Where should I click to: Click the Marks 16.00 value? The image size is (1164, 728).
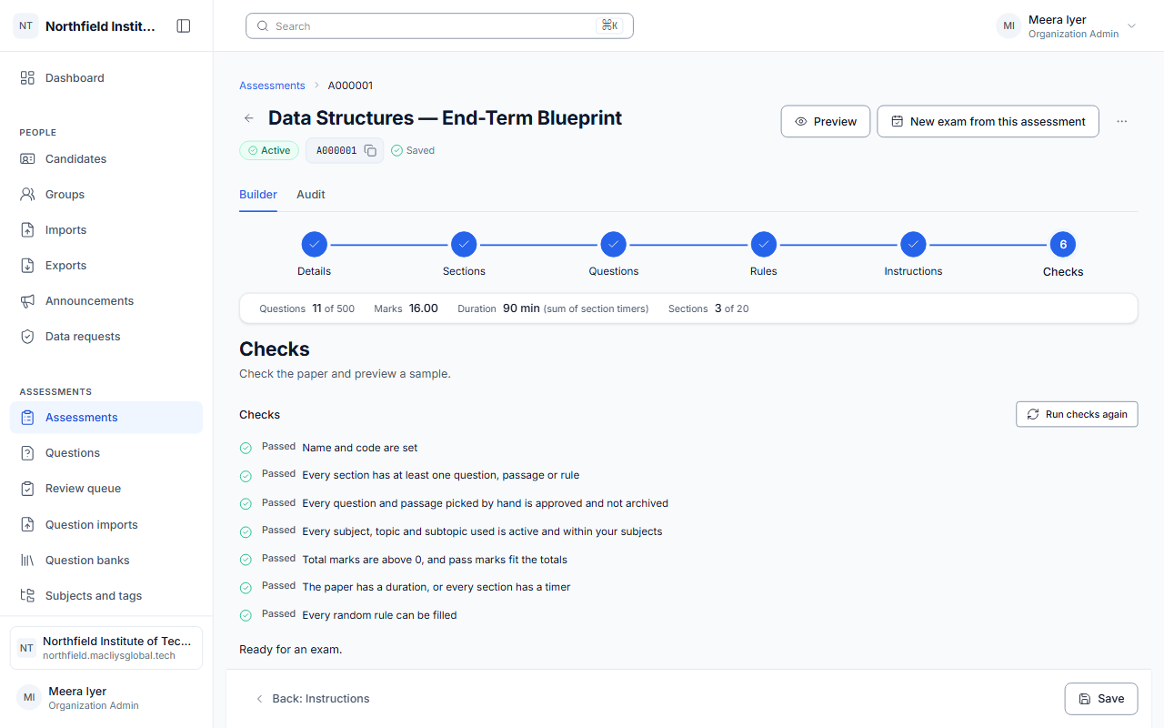pos(423,308)
